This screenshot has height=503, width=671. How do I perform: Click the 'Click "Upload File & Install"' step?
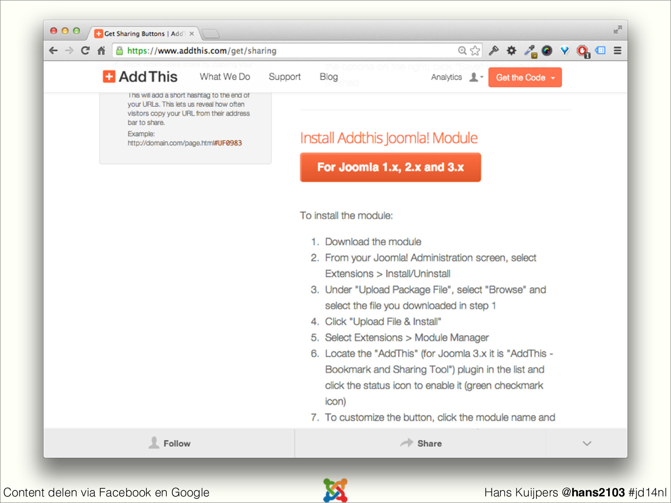383,322
